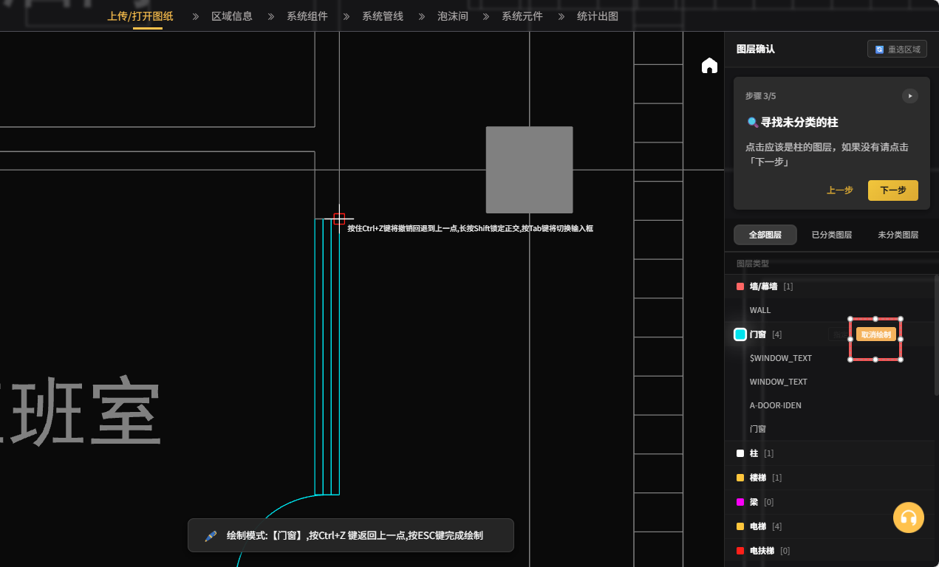The image size is (939, 567).
Task: Switch to the 未分类图层 tab
Action: click(898, 235)
